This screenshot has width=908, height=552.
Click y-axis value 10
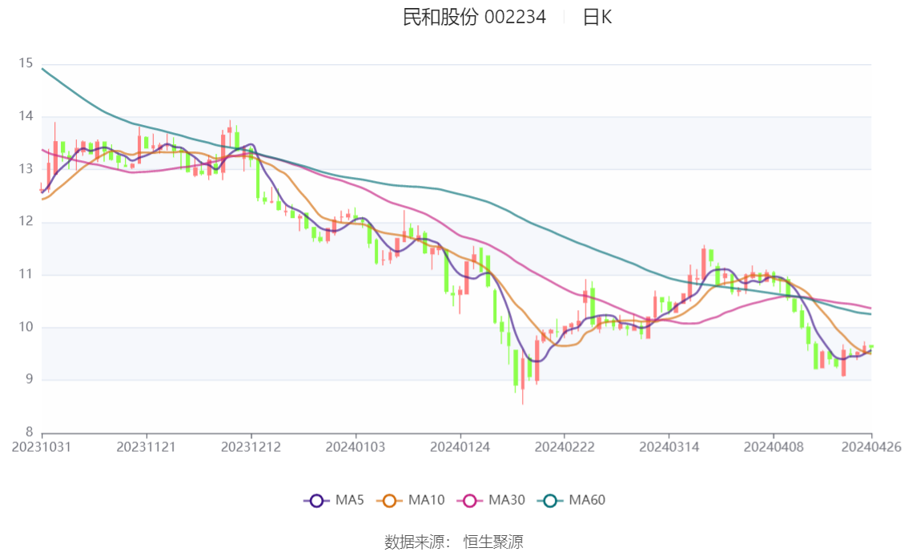click(x=26, y=327)
